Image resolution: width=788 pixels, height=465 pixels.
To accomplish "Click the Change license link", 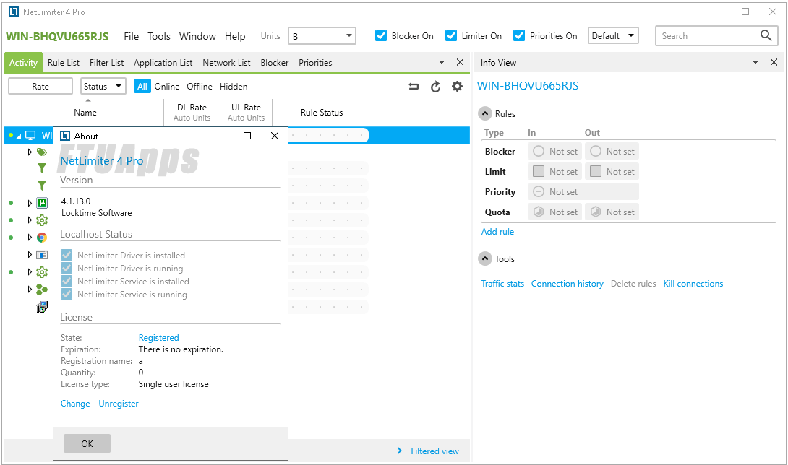I will [75, 403].
